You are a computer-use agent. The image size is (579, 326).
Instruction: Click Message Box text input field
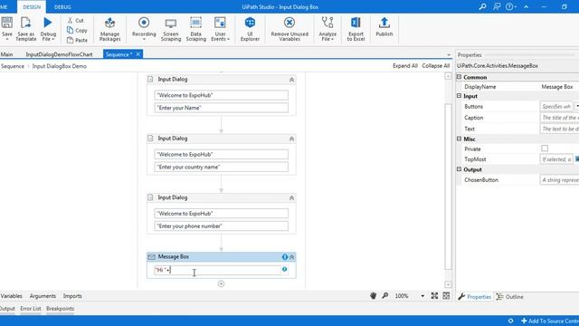pyautogui.click(x=218, y=270)
